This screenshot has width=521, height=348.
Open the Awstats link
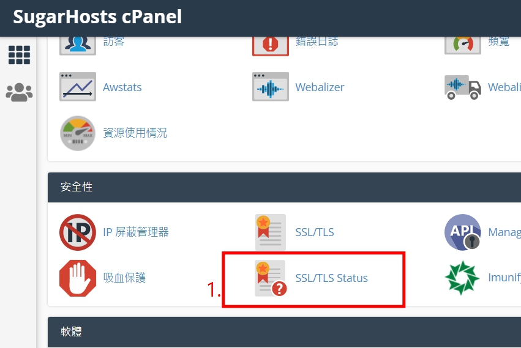click(x=122, y=87)
